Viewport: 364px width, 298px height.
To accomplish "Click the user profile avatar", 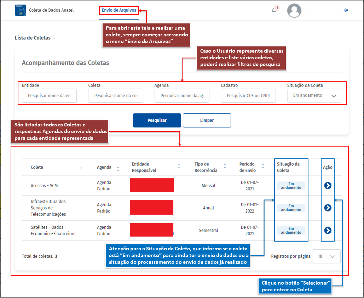I will coord(294,11).
